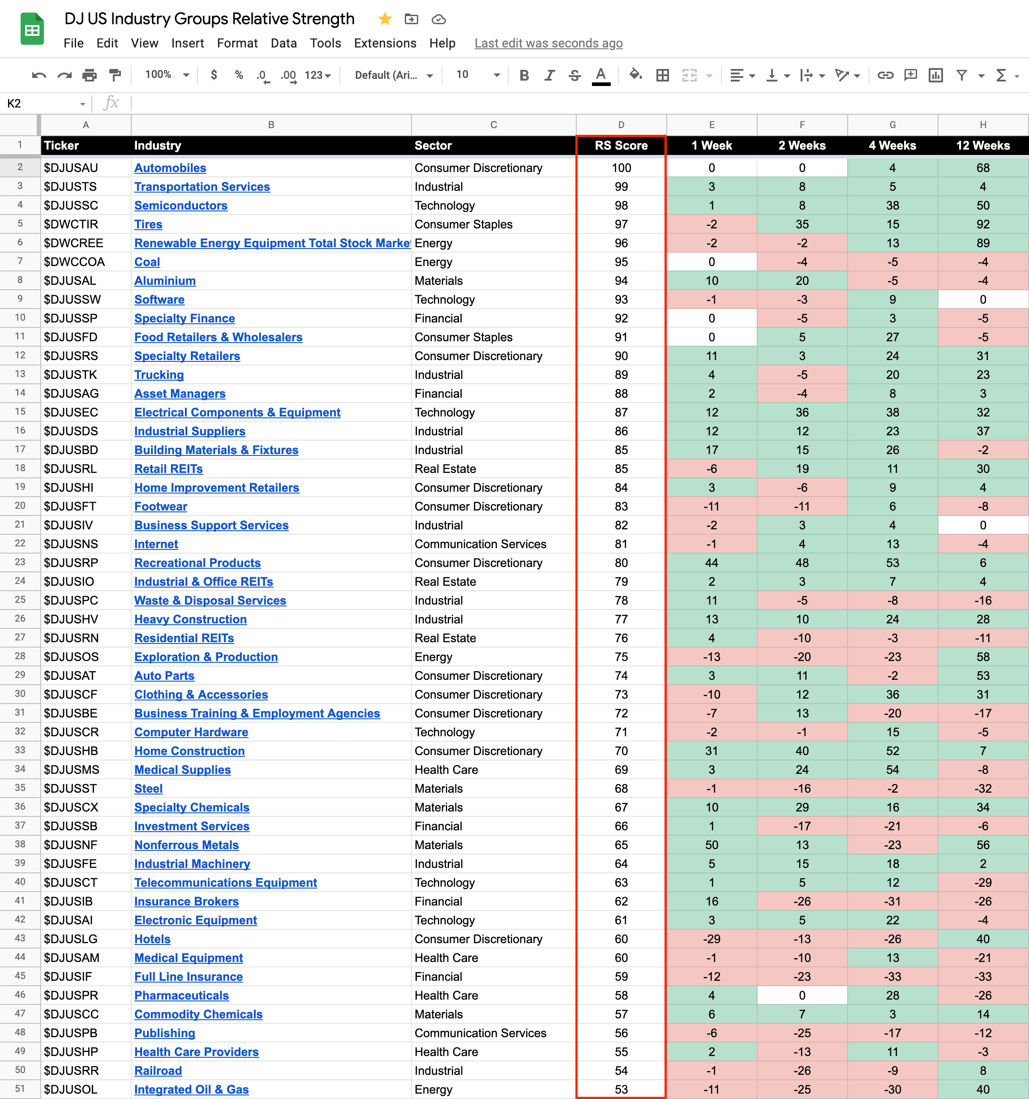
Task: Toggle bold formatting
Action: pos(524,75)
